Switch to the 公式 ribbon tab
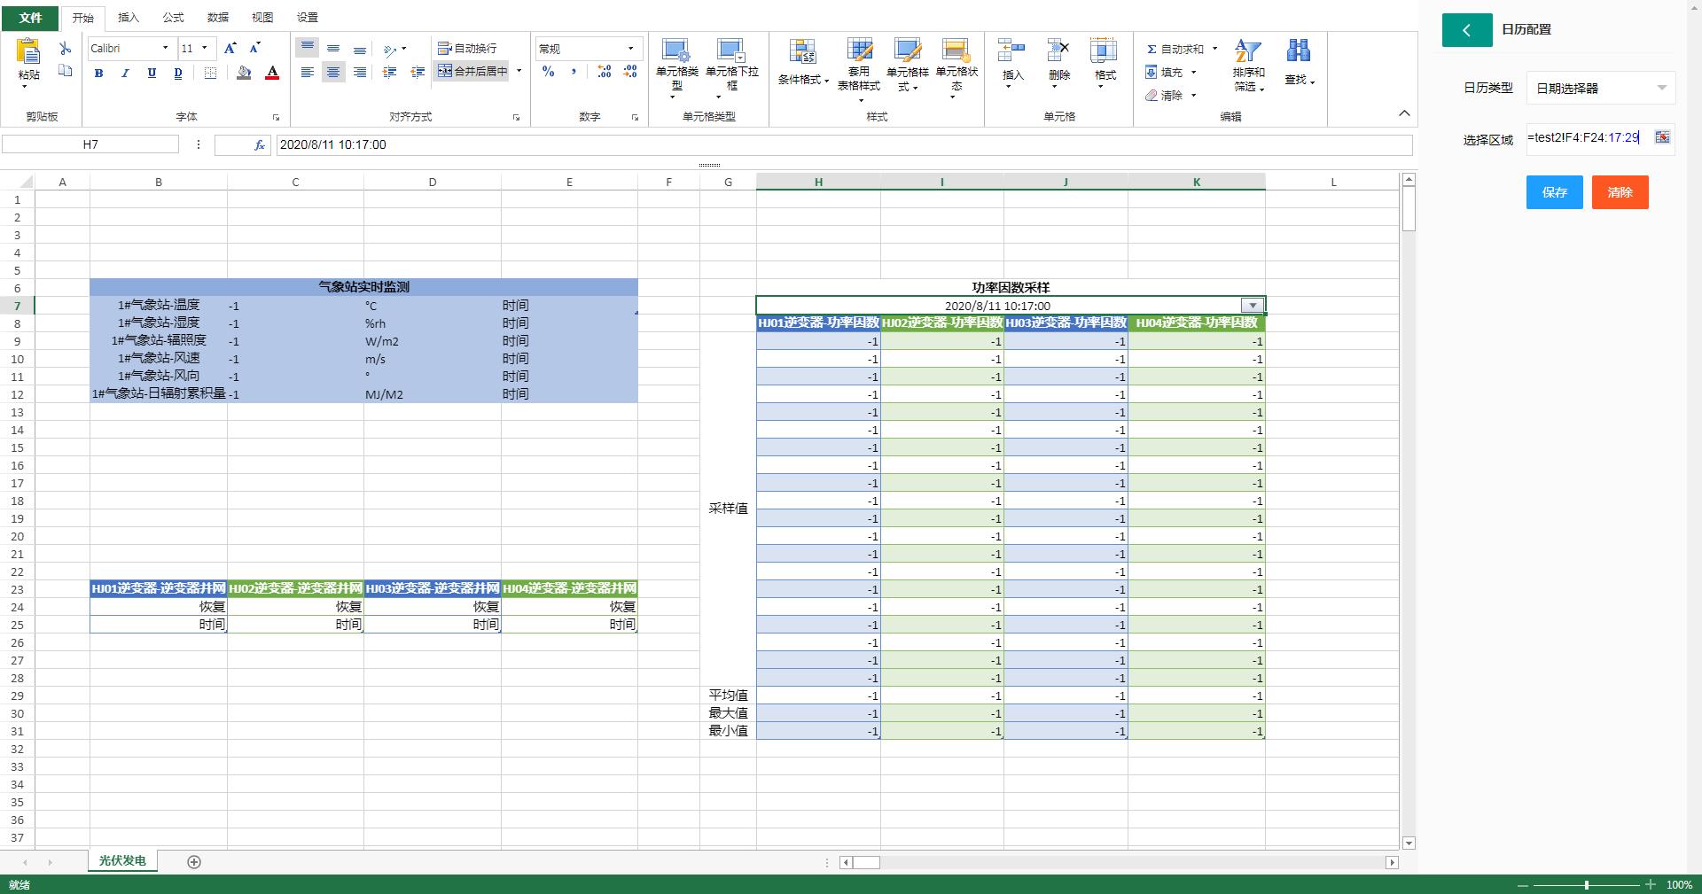The image size is (1702, 894). 173,17
